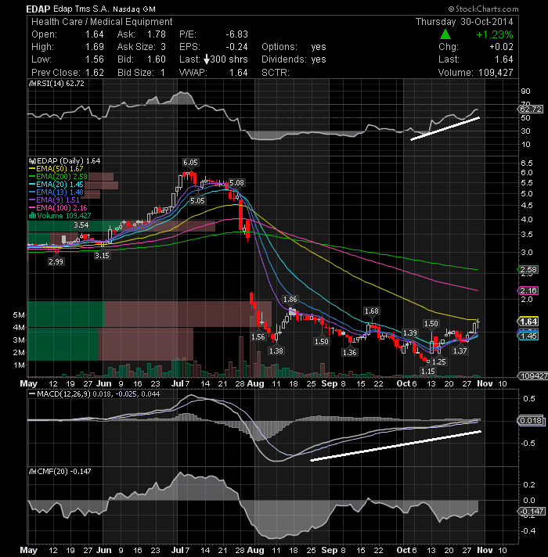Click the 5.05 price label on chart
Screen dimensions: 548x557
[197, 201]
